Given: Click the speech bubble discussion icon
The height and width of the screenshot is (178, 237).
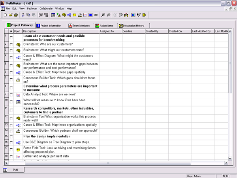Looking at the screenshot, I should 120,15.
